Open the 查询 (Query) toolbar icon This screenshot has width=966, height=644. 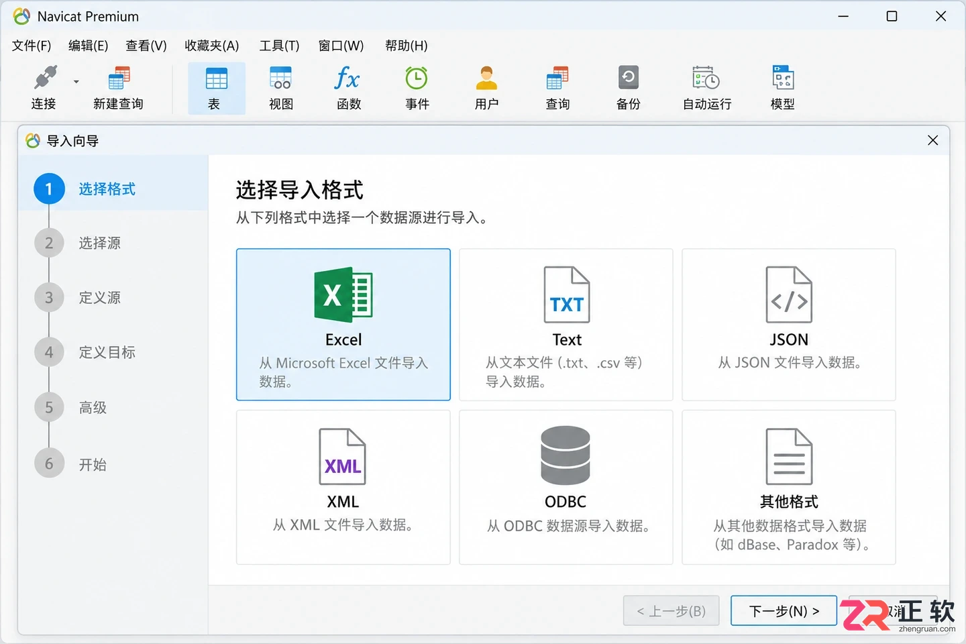pos(557,88)
